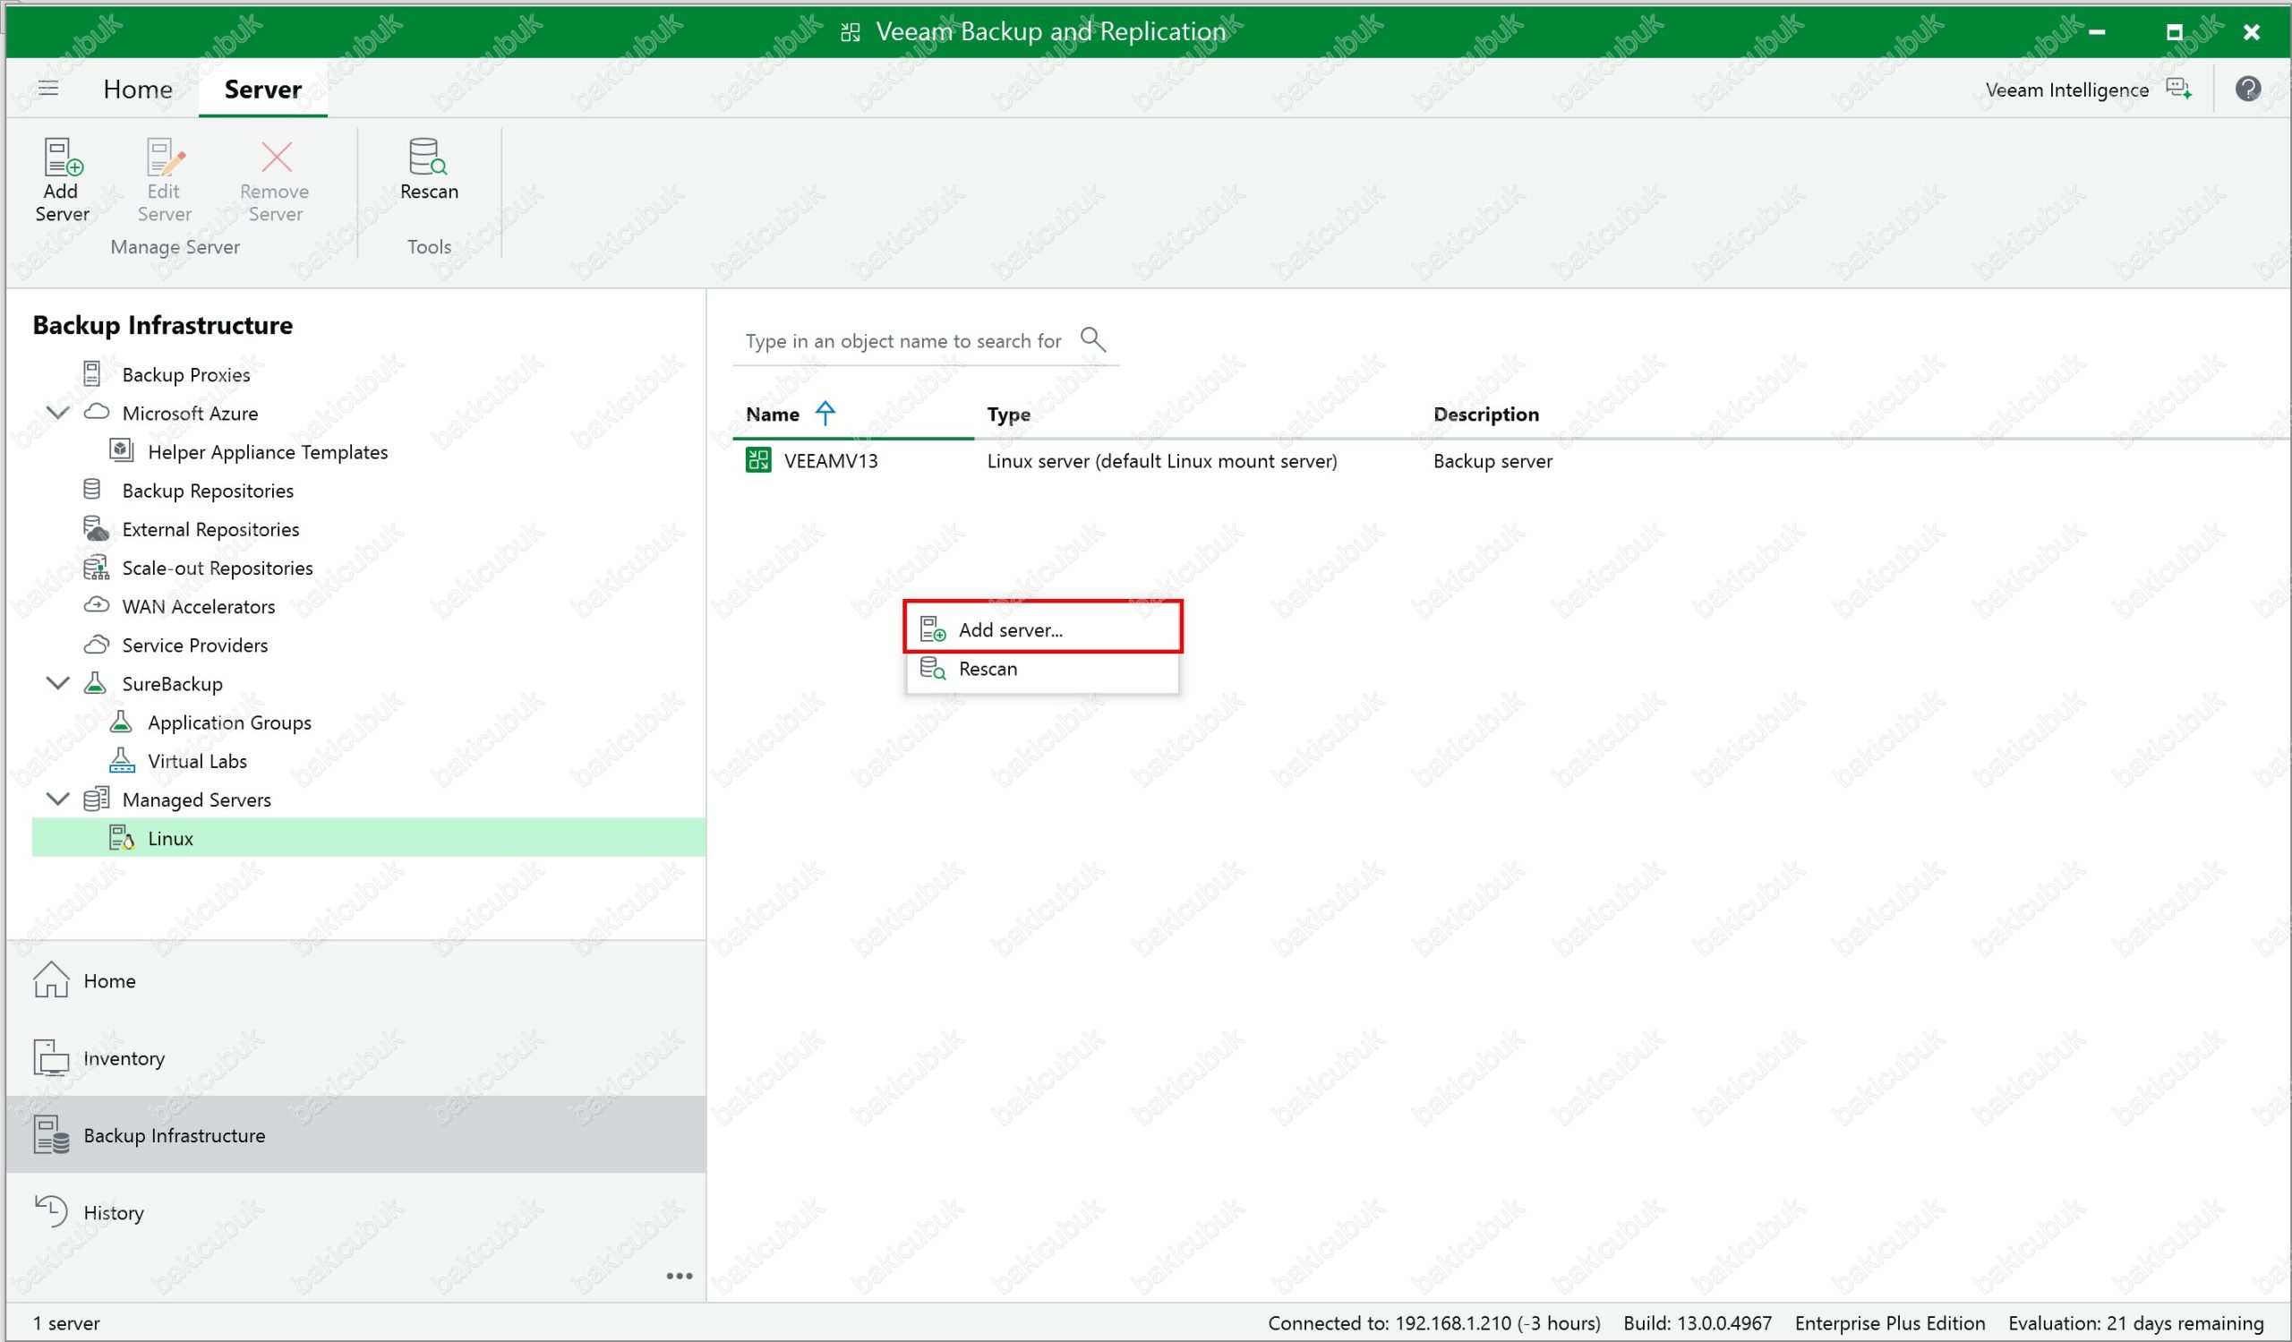Select Service Providers in the tree

[x=194, y=645]
